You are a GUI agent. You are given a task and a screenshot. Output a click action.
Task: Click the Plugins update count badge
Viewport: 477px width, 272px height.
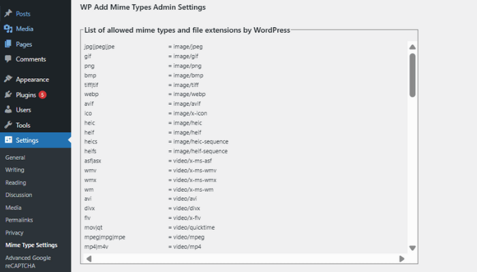(x=42, y=95)
